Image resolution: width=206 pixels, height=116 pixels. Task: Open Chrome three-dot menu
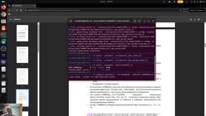coord(204,10)
